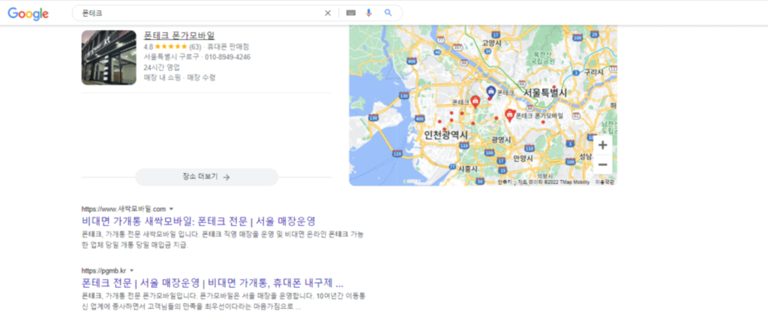The height and width of the screenshot is (326, 768).
Task: Click the https://www.새싹모바일.com URL text
Action: click(x=124, y=209)
